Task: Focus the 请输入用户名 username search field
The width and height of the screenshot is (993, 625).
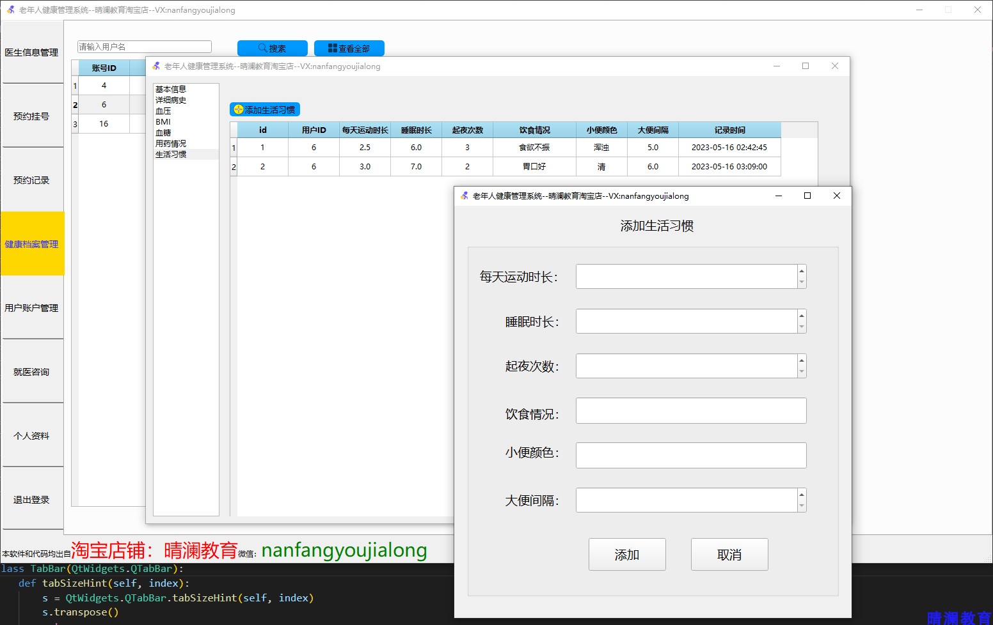Action: [145, 47]
